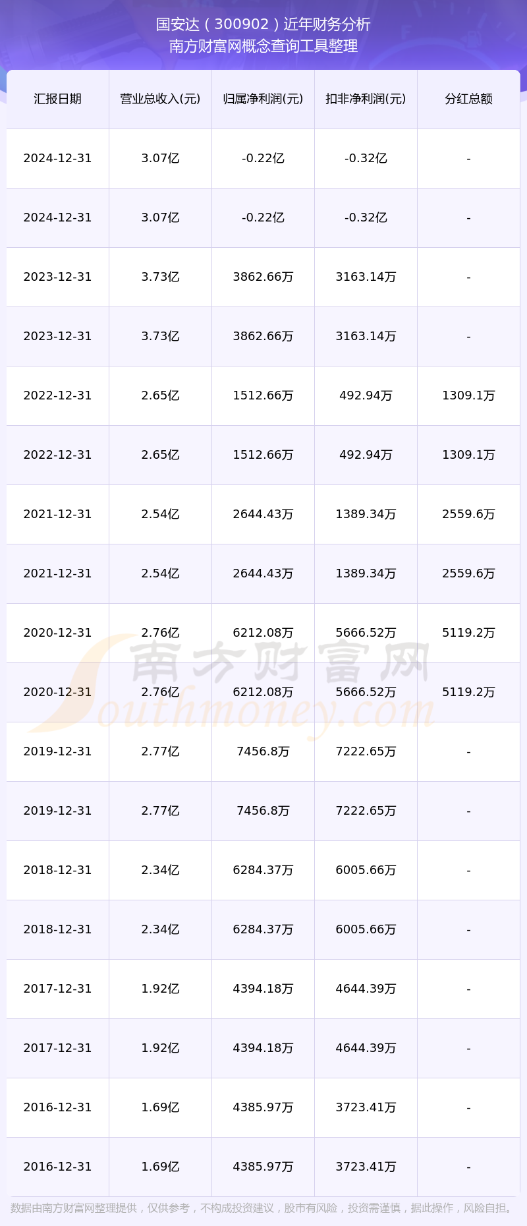Viewport: 527px width, 1226px height.
Task: Click the 汇报日期 column header
Action: 58,99
